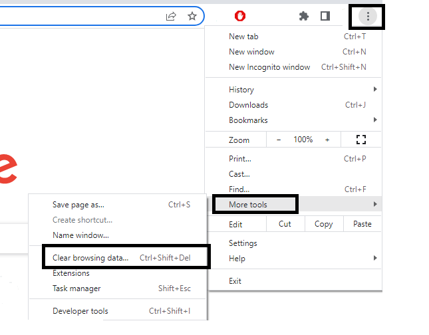
Task: Select Print... from the menu
Action: pos(293,159)
